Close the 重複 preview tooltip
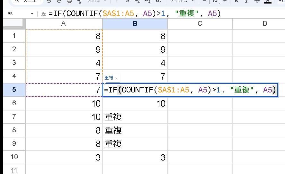This screenshot has height=174, width=285. coord(116,78)
